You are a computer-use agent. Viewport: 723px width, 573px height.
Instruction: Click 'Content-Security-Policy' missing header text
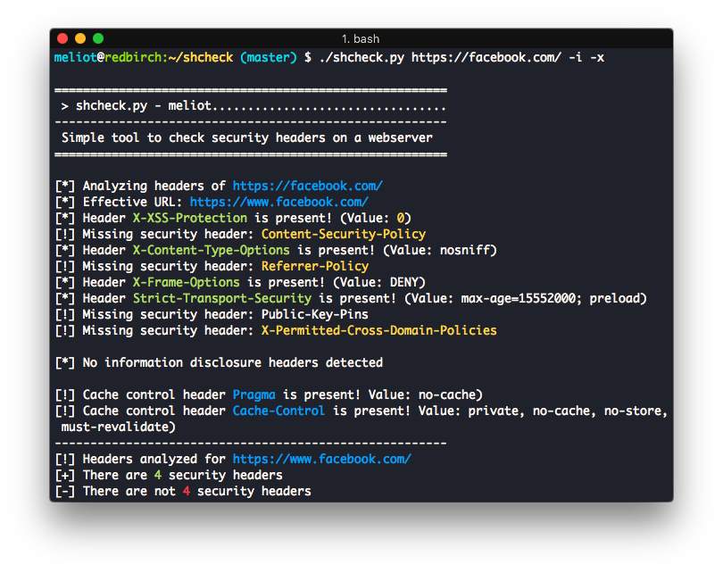click(344, 234)
